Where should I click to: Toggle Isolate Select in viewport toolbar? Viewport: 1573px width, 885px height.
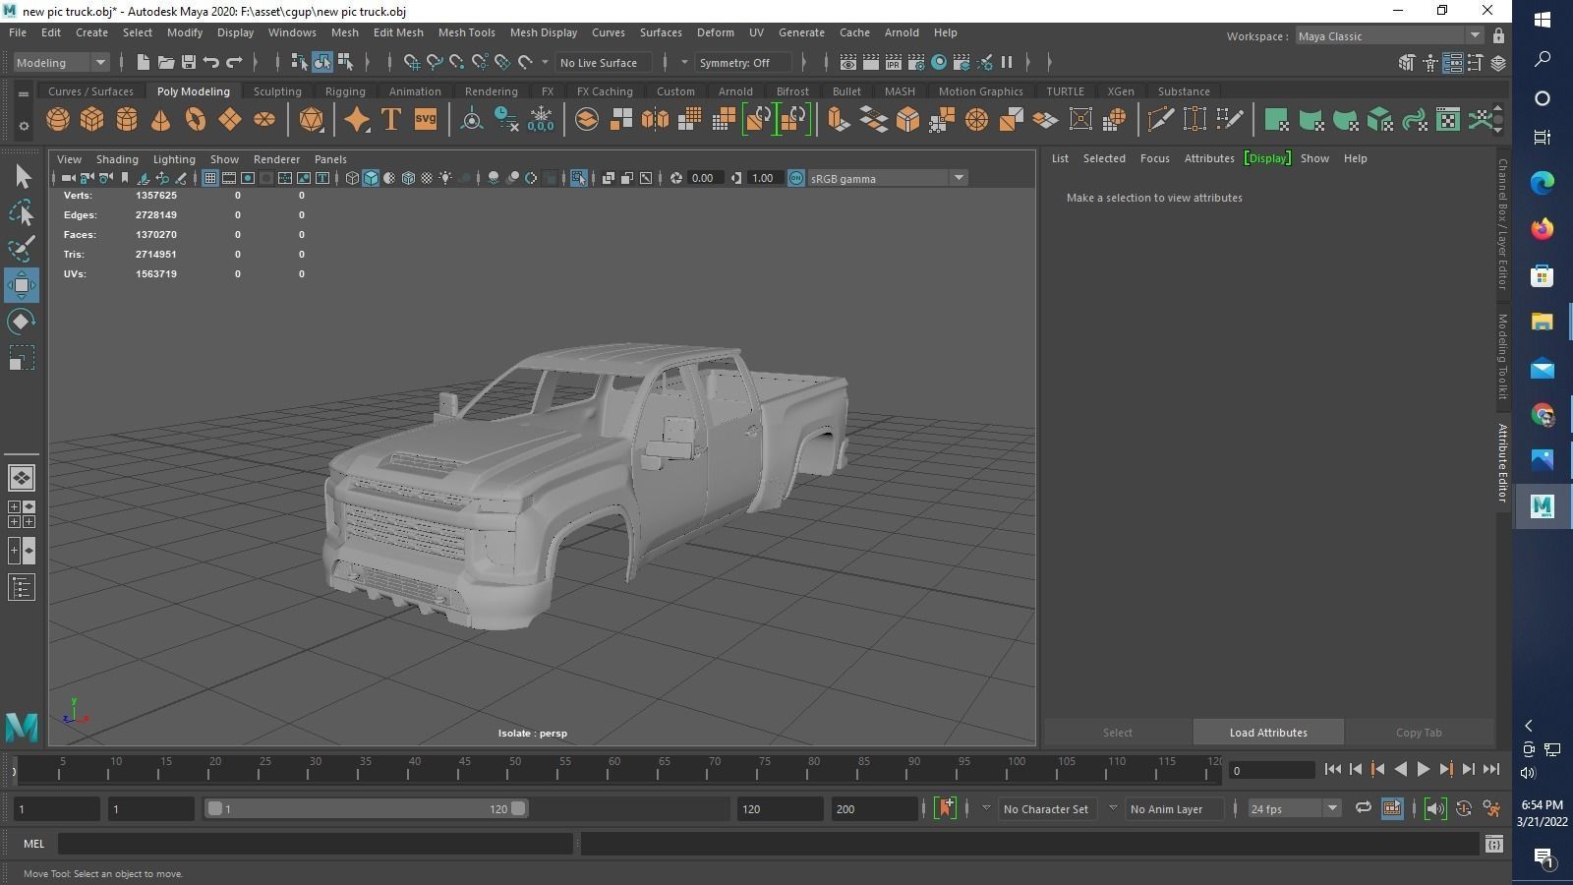(578, 178)
